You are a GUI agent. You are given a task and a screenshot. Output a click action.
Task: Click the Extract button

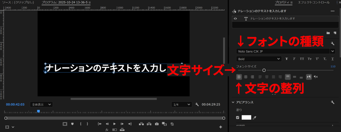149,124
